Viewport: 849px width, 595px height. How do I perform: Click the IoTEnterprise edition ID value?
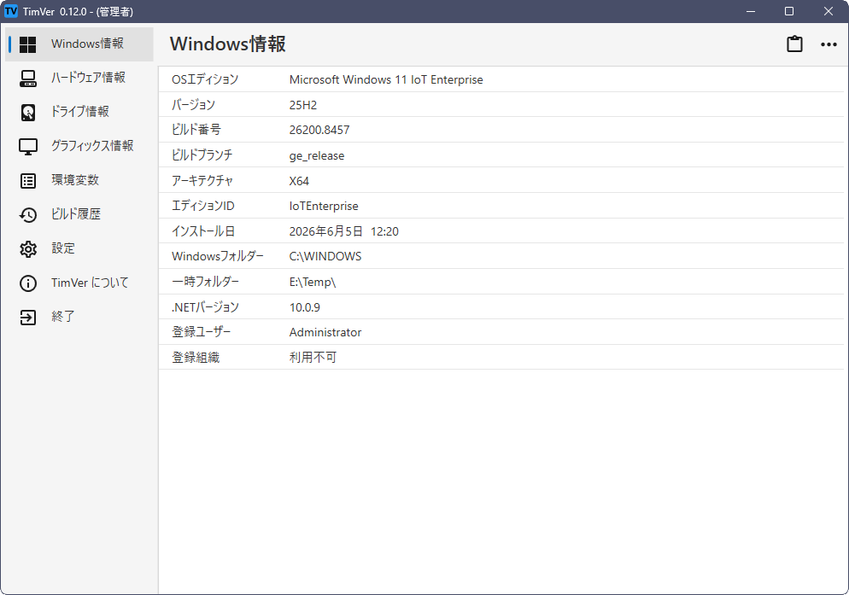pyautogui.click(x=324, y=207)
